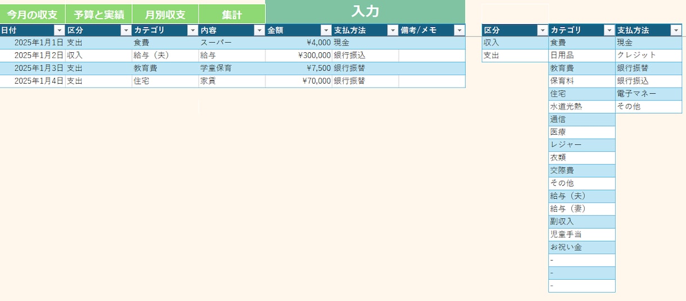686x301 pixels.
Task: Select the 家賃 content cell
Action: click(x=232, y=80)
